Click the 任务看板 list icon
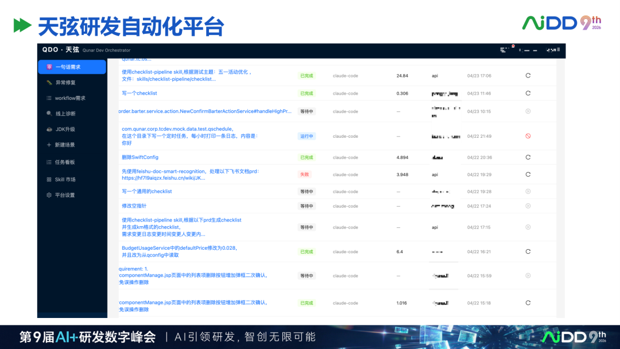Viewport: 620px width, 349px height. [x=49, y=162]
